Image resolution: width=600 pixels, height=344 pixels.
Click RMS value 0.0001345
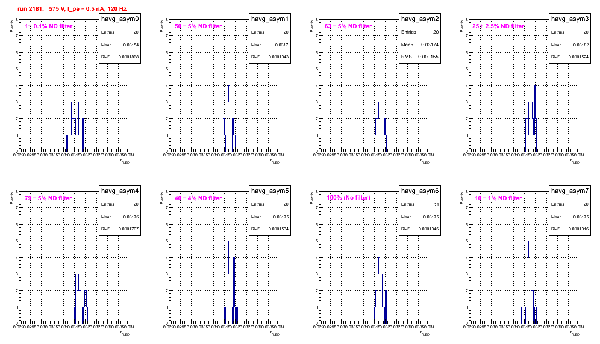click(x=428, y=229)
